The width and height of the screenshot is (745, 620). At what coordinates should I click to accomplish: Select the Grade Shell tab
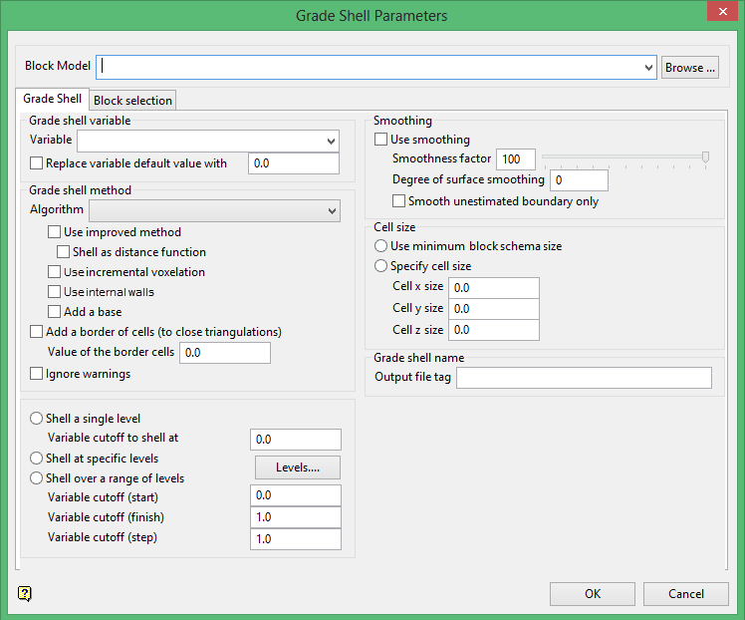(x=53, y=100)
